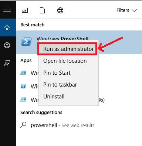Choose Uninstall from the context menu

click(68, 97)
